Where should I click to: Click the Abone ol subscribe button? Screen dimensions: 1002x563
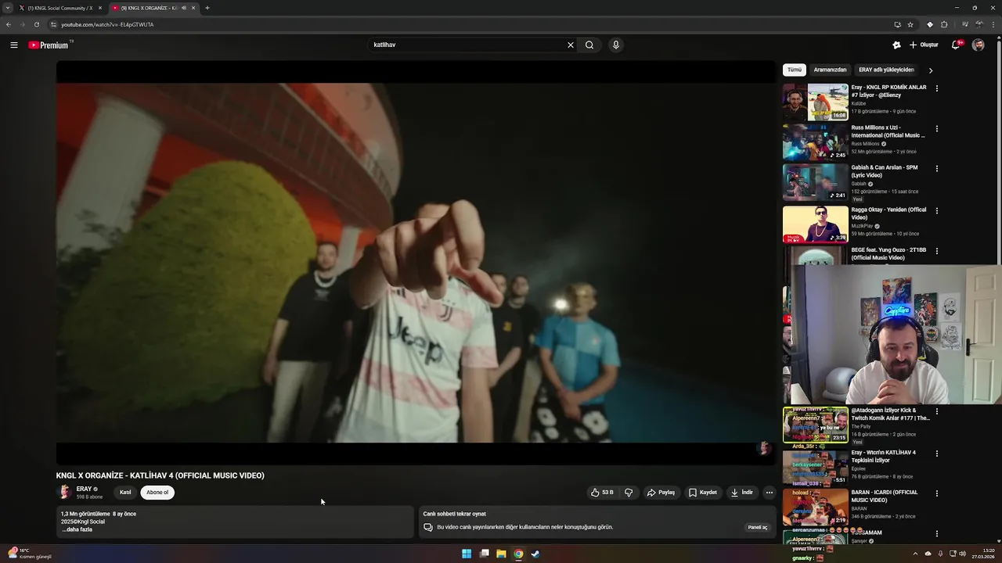pyautogui.click(x=157, y=493)
